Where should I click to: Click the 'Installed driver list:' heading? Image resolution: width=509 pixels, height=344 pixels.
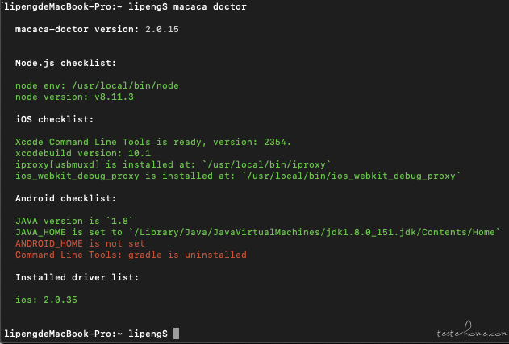(77, 277)
